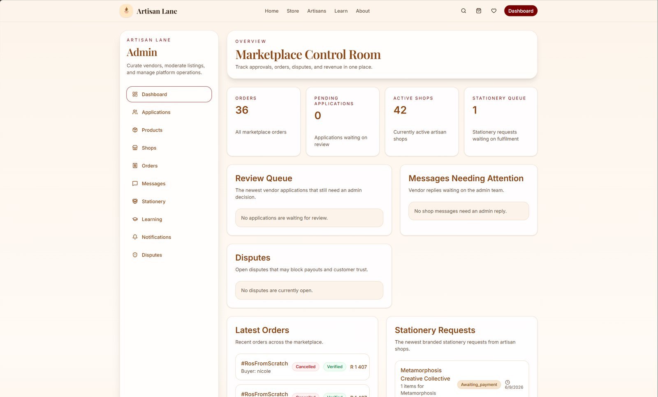658x397 pixels.
Task: Open Applications label in admin sidebar
Action: [x=156, y=112]
